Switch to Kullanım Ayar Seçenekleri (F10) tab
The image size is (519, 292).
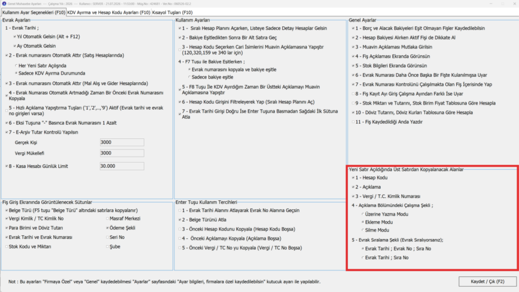[x=33, y=12]
